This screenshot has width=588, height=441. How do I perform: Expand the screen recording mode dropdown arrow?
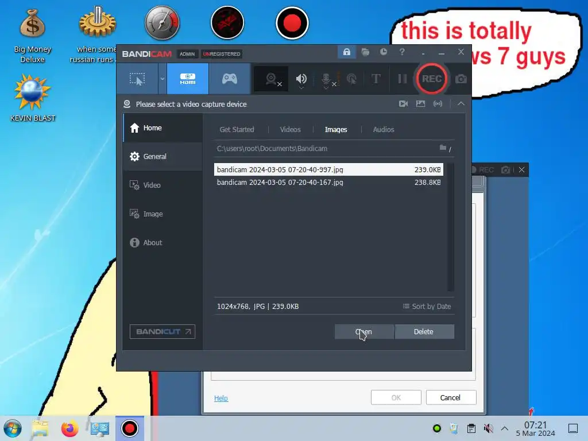(163, 79)
